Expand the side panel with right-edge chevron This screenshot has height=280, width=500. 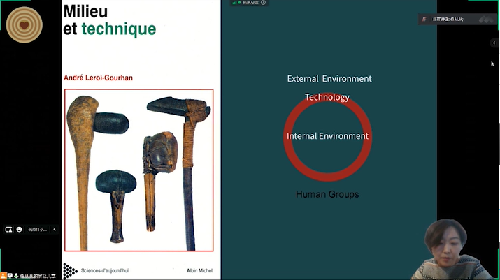coord(494,43)
